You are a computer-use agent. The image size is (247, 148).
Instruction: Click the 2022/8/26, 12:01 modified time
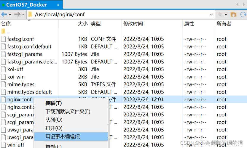click(x=144, y=99)
